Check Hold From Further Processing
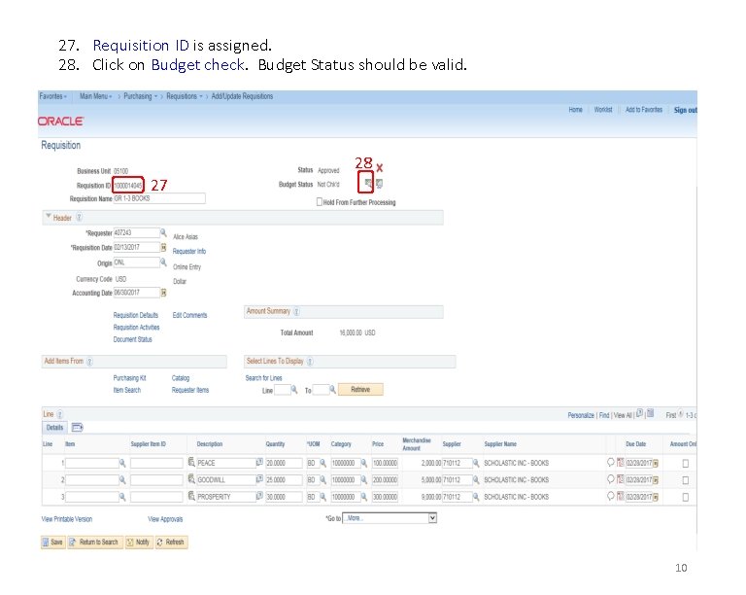Image resolution: width=746 pixels, height=595 pixels. click(x=320, y=202)
